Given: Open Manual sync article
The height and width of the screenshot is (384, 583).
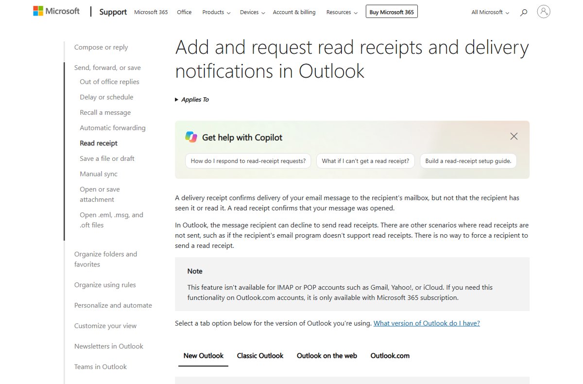Looking at the screenshot, I should tap(99, 174).
